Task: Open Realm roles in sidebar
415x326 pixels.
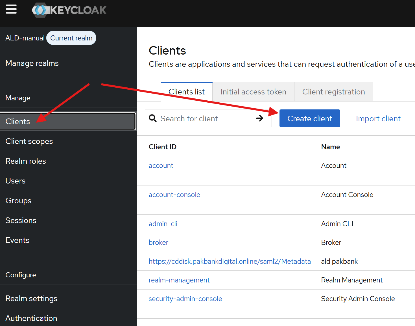Action: click(x=26, y=161)
